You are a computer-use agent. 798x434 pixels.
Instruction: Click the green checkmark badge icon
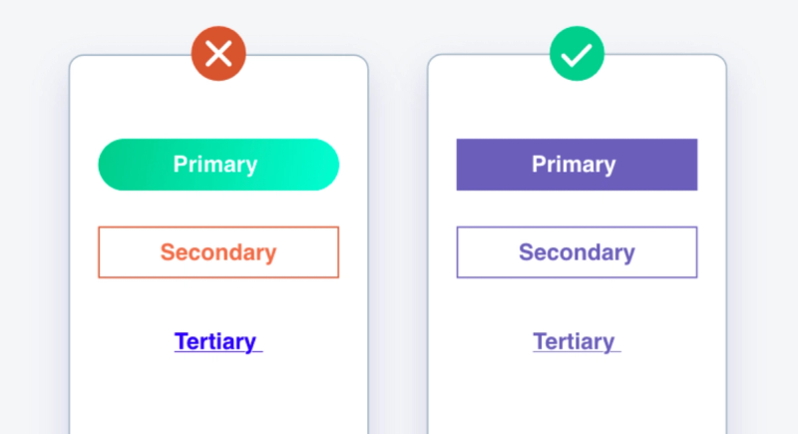577,54
